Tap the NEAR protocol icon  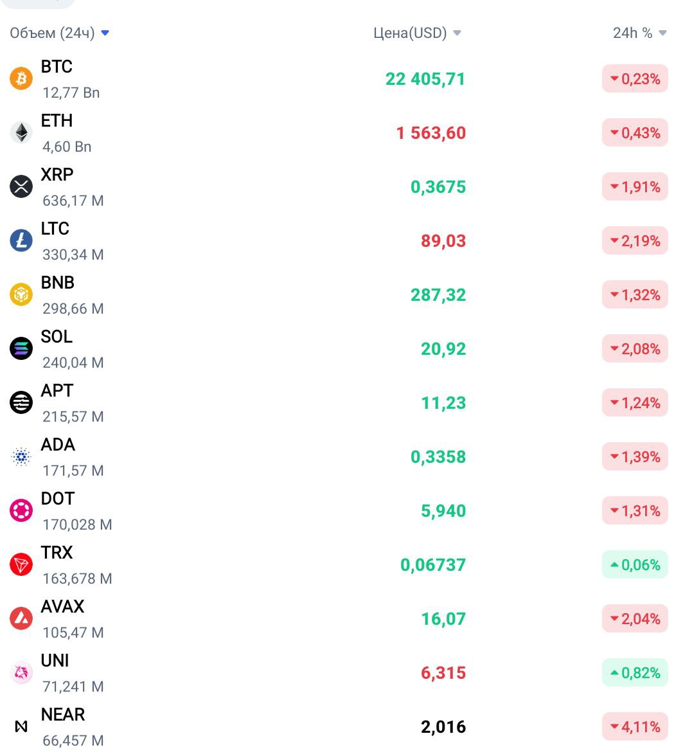point(21,726)
